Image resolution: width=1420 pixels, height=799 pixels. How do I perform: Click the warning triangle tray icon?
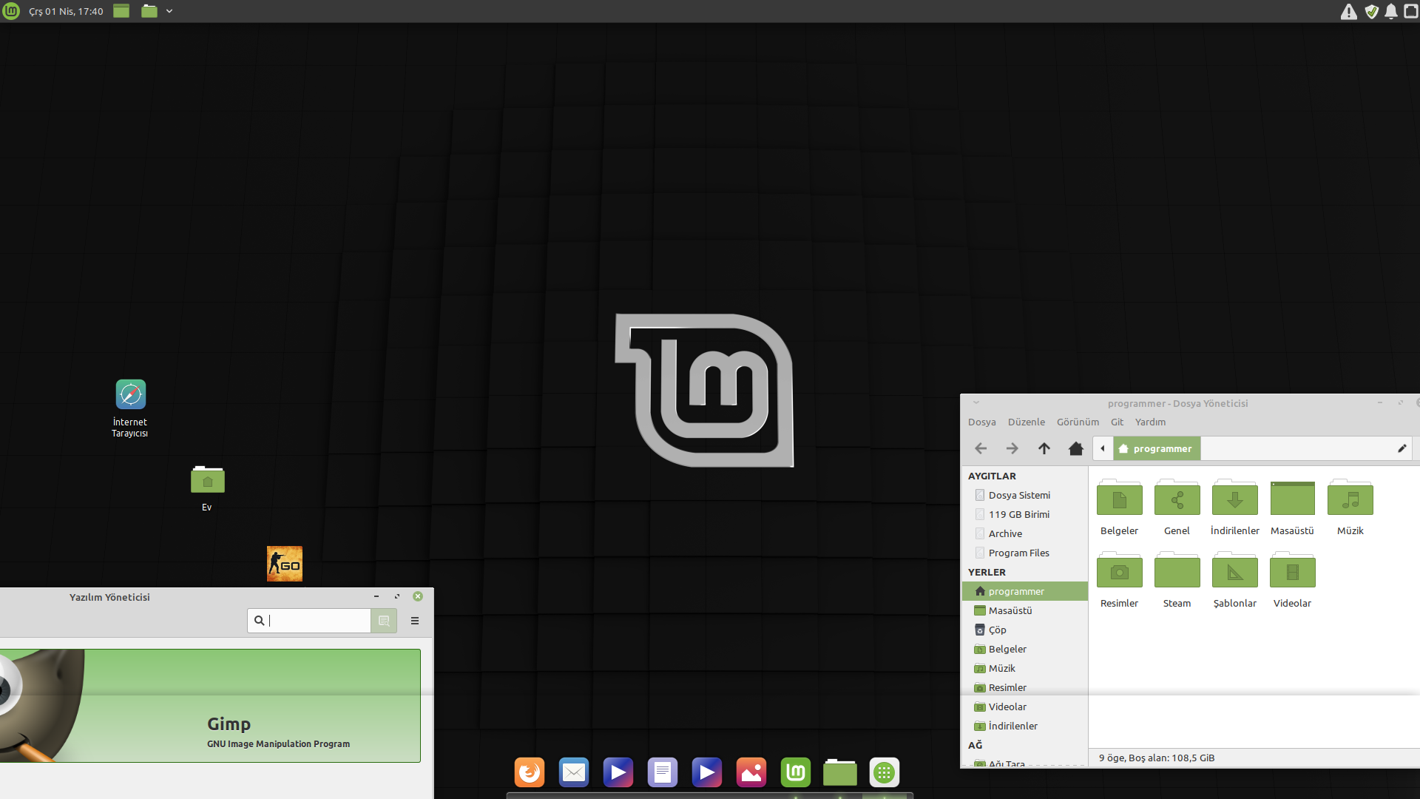[x=1349, y=11]
